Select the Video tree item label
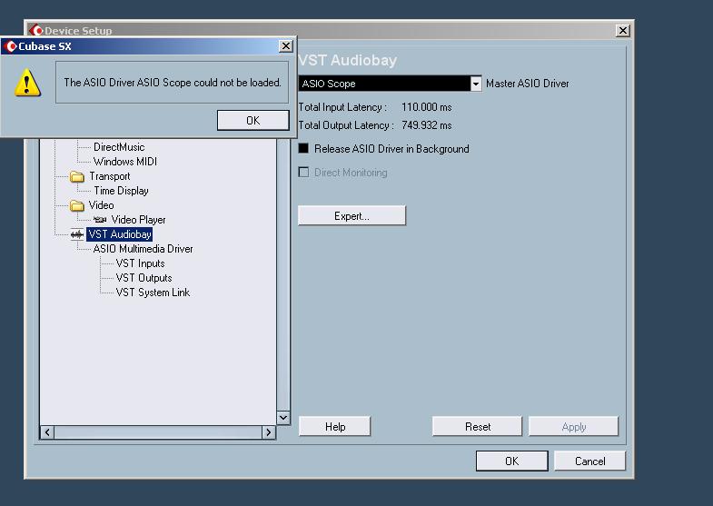 [x=101, y=205]
